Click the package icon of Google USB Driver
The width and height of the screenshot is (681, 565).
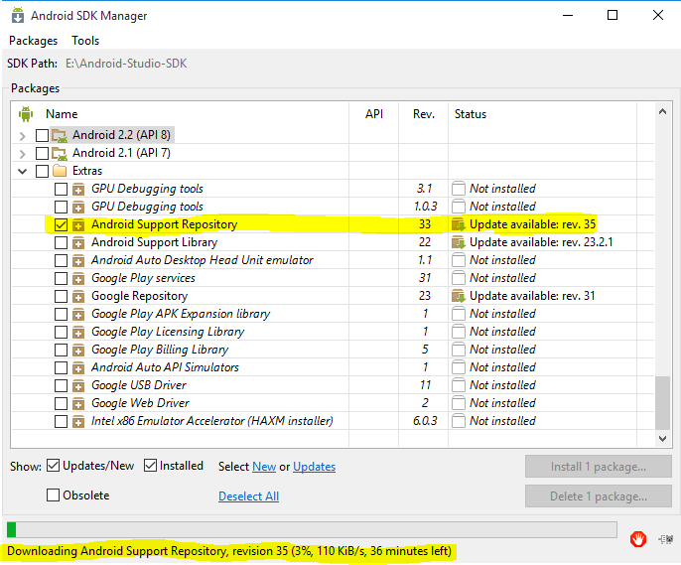(x=78, y=385)
